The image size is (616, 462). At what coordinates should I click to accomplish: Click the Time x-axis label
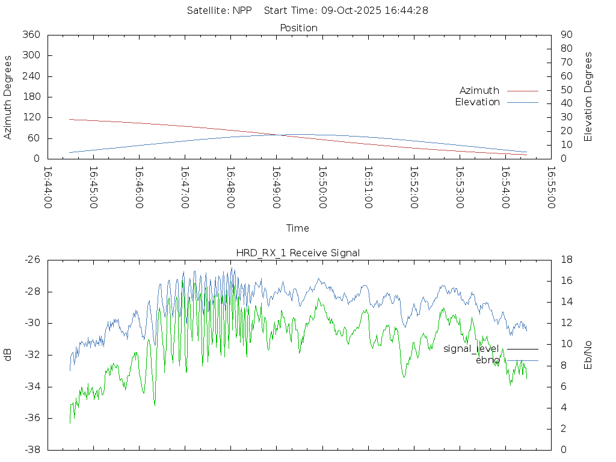click(298, 229)
